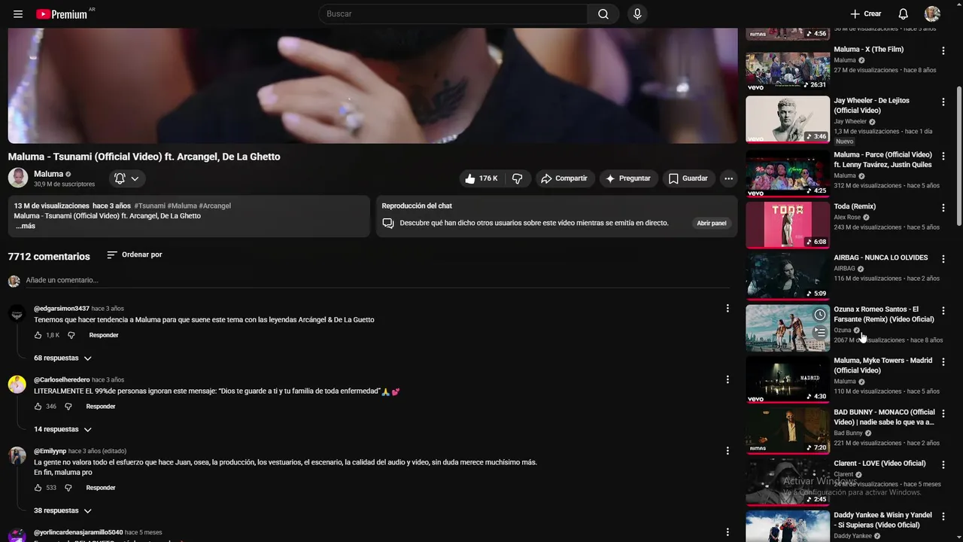Image resolution: width=963 pixels, height=542 pixels.
Task: Open options for Maluma, Myke Towers - Madrid
Action: click(x=943, y=361)
